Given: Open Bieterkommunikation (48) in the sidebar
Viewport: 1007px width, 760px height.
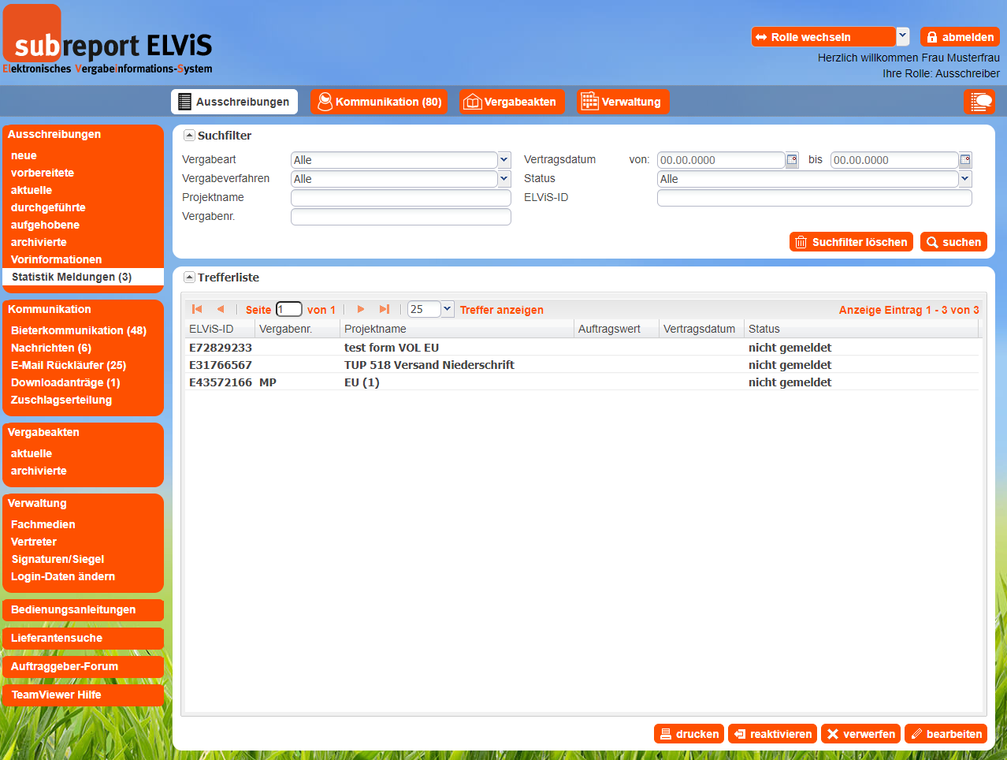Looking at the screenshot, I should click(79, 330).
